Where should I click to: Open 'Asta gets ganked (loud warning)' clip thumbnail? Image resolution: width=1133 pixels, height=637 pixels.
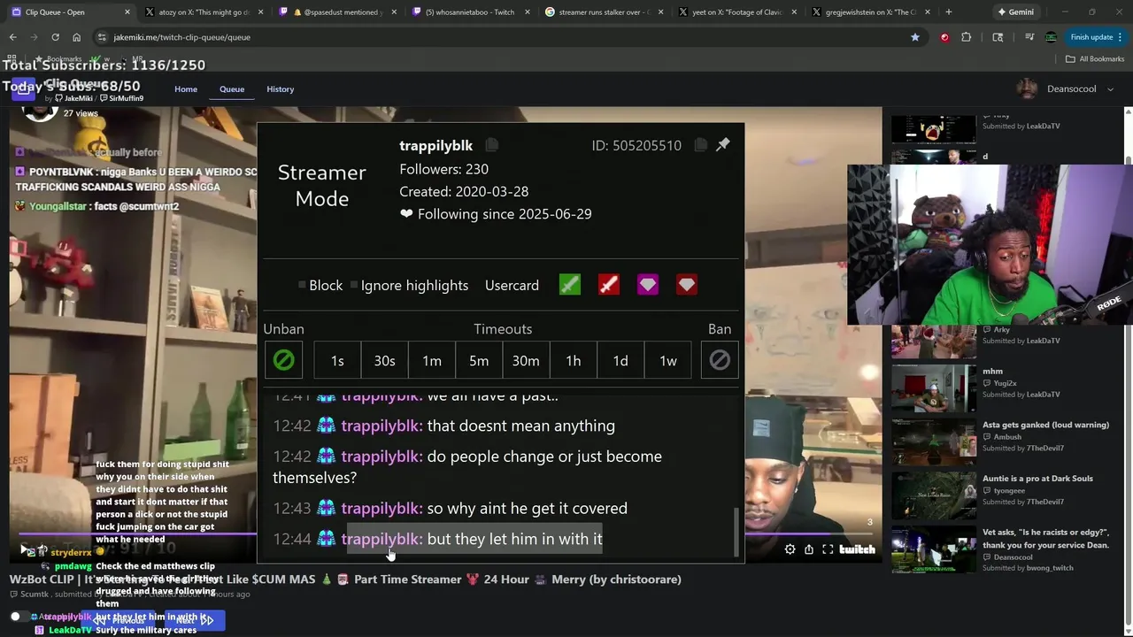coord(933,442)
